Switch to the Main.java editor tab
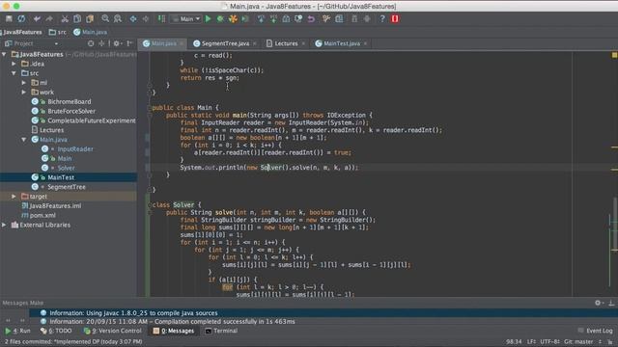 pyautogui.click(x=163, y=43)
